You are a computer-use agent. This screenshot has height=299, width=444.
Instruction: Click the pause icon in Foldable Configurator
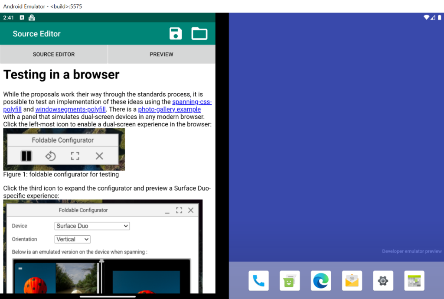(x=26, y=156)
